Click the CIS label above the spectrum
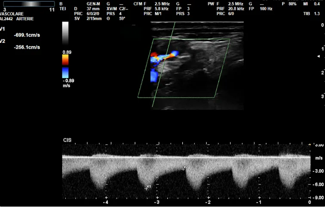The width and height of the screenshot is (325, 207). (67, 140)
